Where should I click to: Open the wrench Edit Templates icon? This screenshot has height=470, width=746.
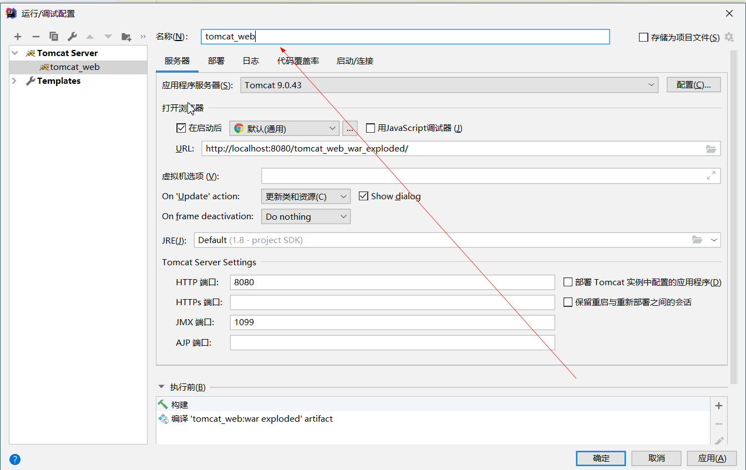[x=72, y=37]
